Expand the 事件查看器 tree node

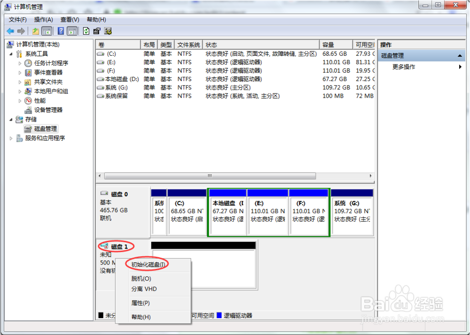click(20, 73)
